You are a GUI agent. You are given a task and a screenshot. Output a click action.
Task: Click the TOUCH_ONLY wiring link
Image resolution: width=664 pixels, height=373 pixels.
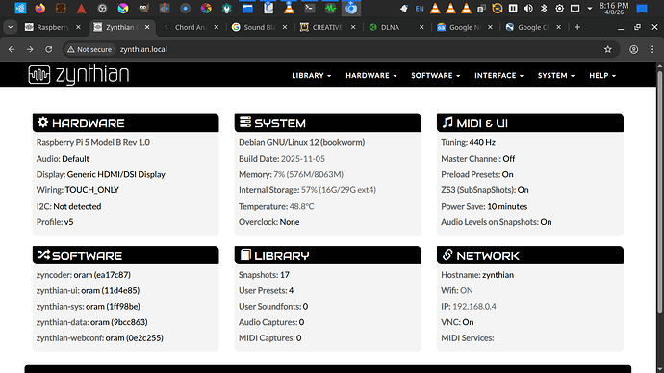tap(91, 190)
